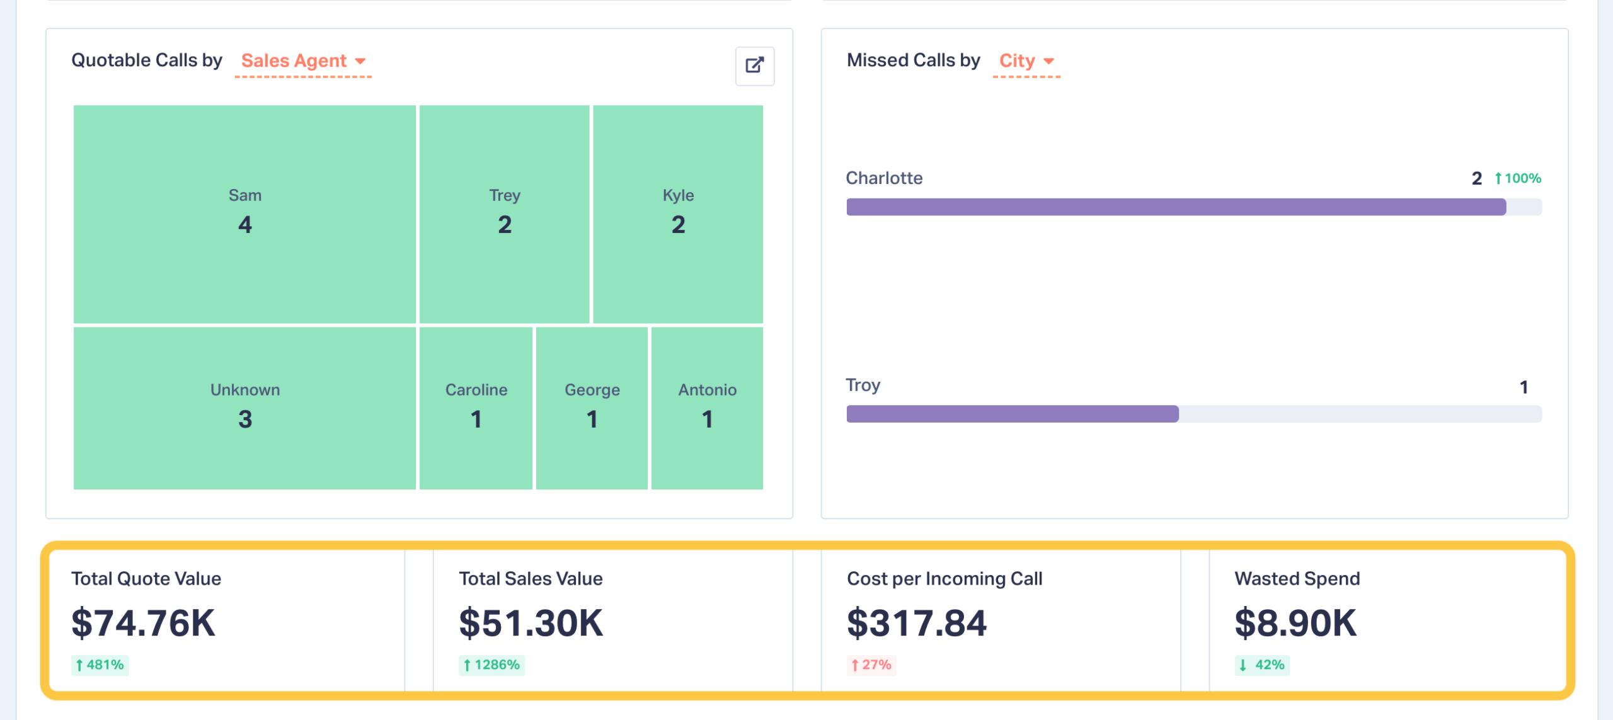Open the Quotable Calls export icon
1613x720 pixels.
(754, 66)
